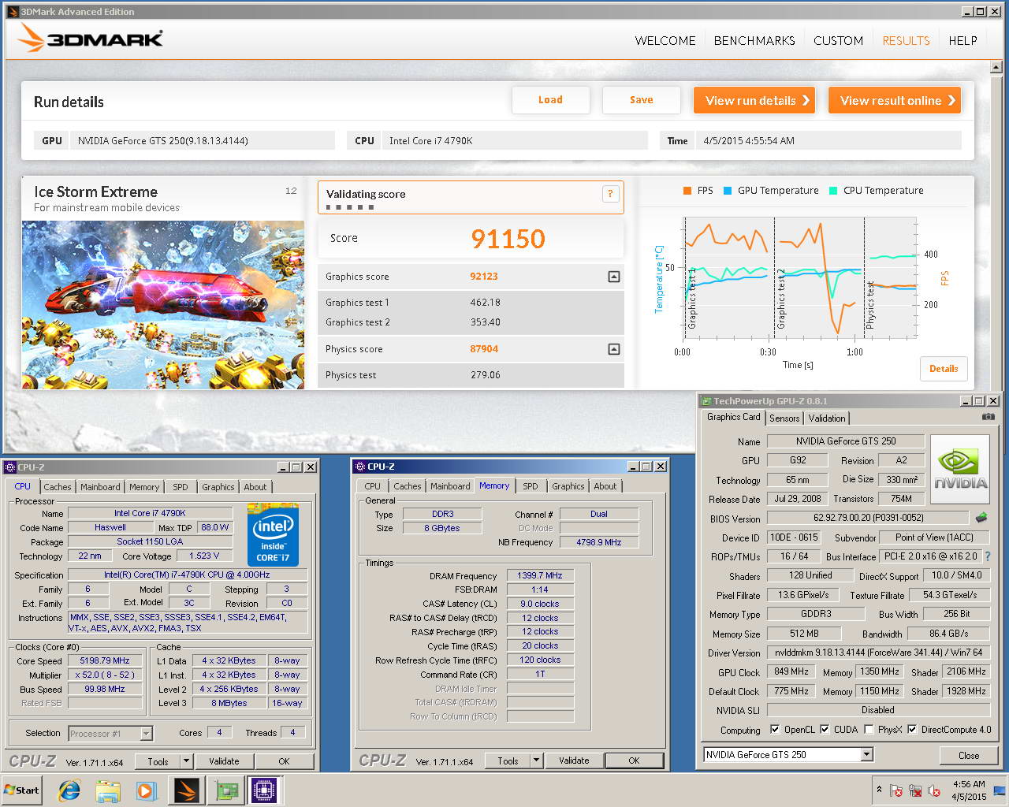Click the Load button in Run details

[551, 100]
